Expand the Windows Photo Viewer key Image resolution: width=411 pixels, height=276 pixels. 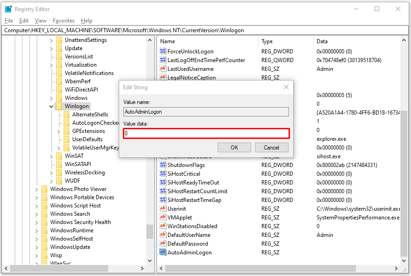point(37,190)
